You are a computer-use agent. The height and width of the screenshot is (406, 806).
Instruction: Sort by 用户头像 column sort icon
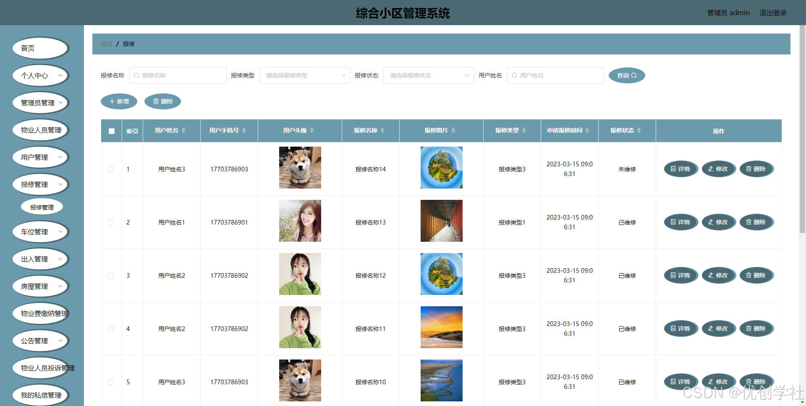click(x=312, y=131)
